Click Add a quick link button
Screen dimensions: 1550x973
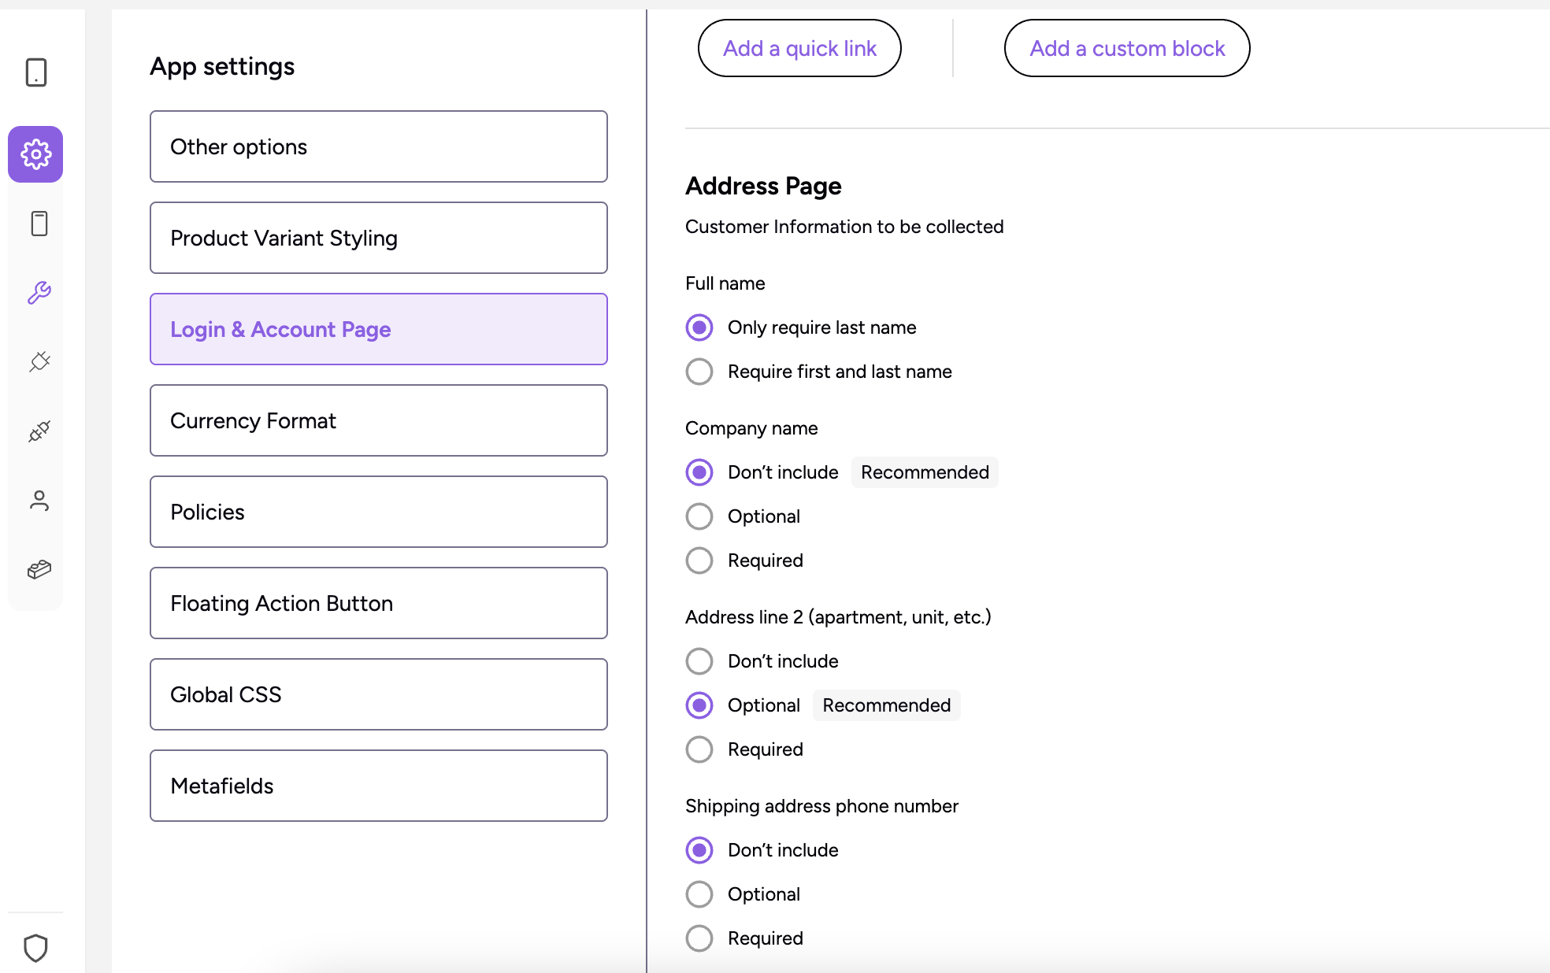pyautogui.click(x=799, y=48)
